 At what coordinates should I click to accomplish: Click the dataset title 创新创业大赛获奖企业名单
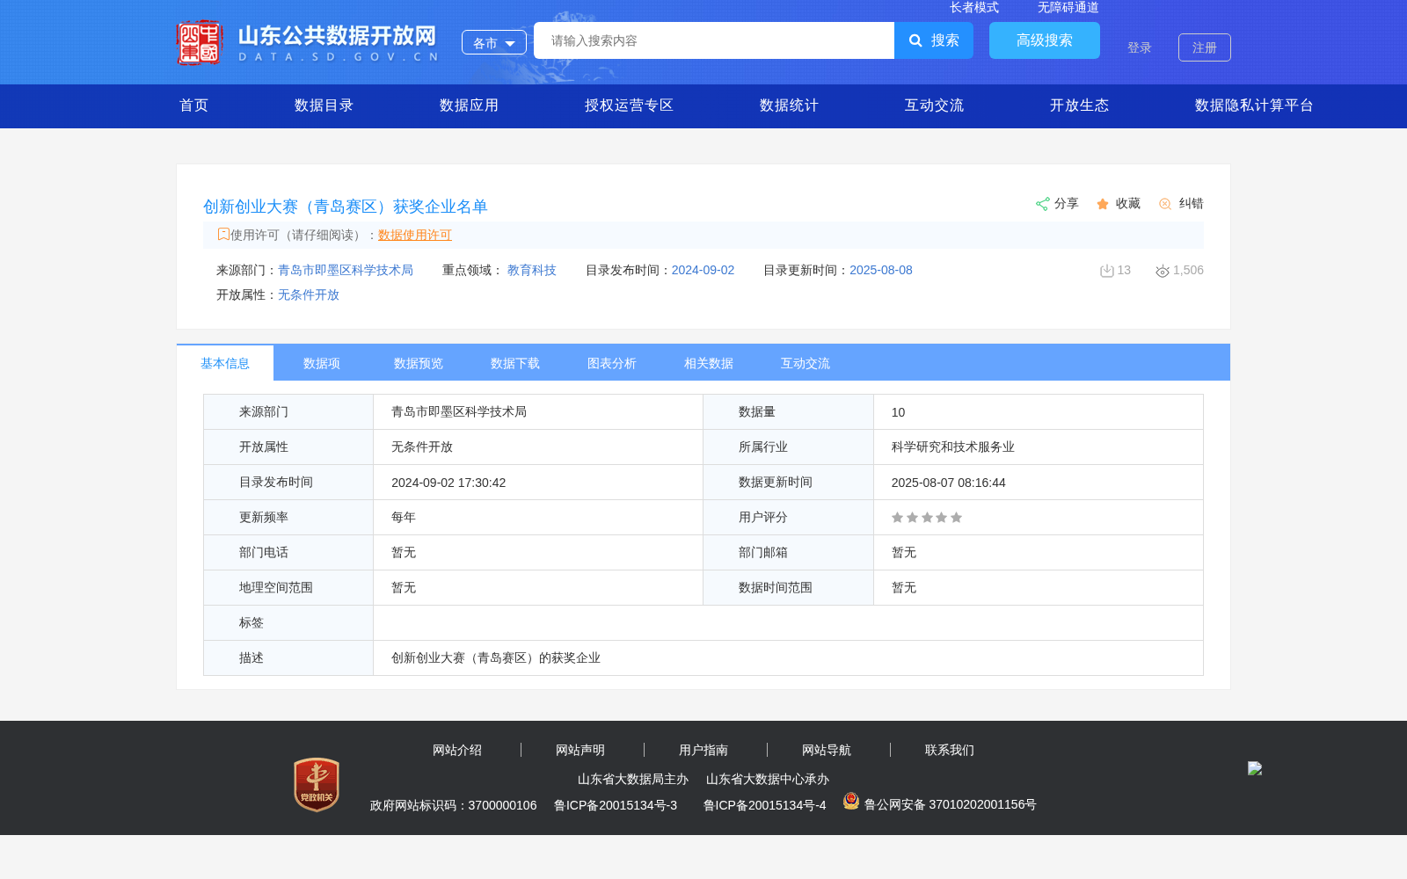click(346, 207)
